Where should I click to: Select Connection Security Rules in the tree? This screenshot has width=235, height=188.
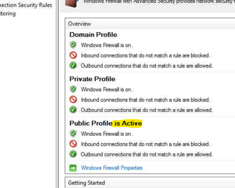[x=26, y=5]
